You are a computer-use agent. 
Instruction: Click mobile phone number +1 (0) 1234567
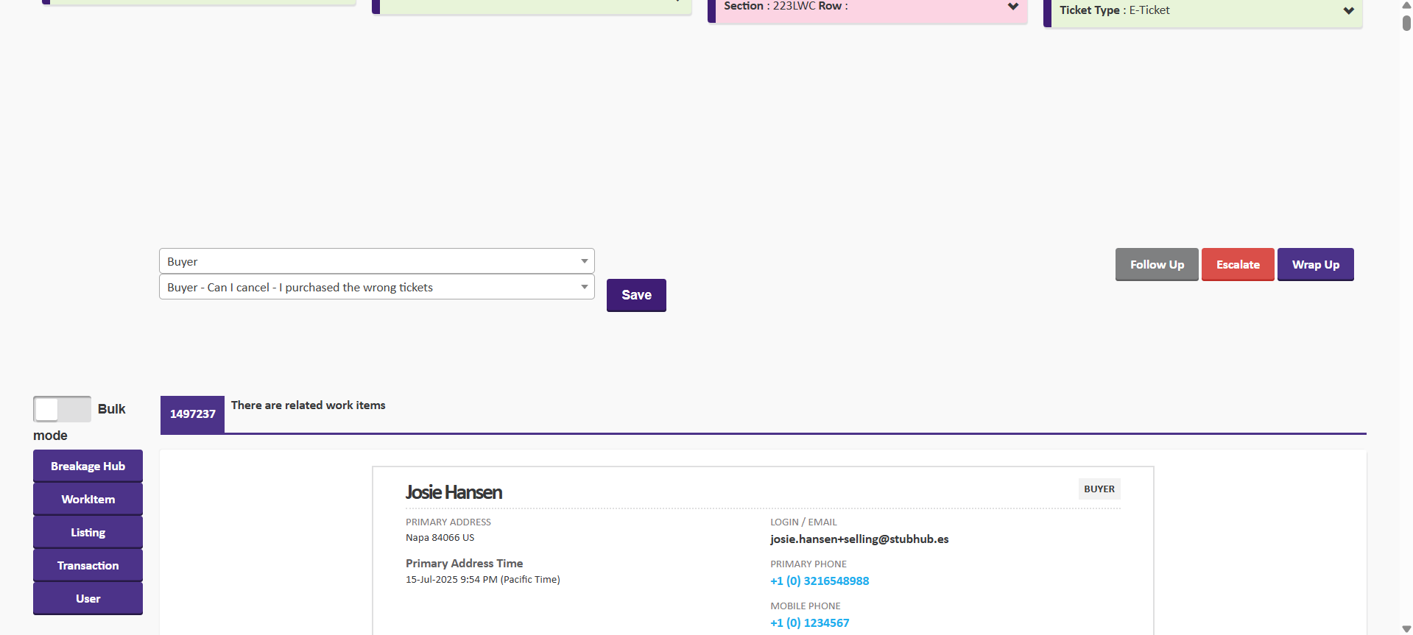(x=809, y=623)
